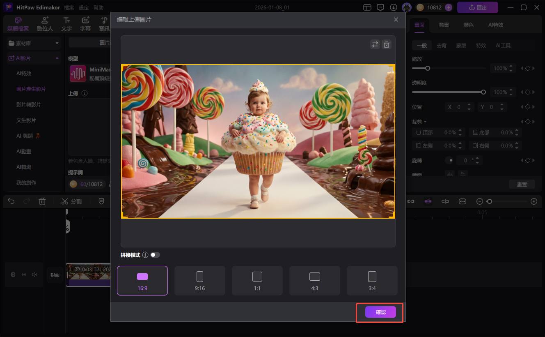Click the 確認 confirm button
Image resolution: width=545 pixels, height=337 pixels.
tap(380, 312)
